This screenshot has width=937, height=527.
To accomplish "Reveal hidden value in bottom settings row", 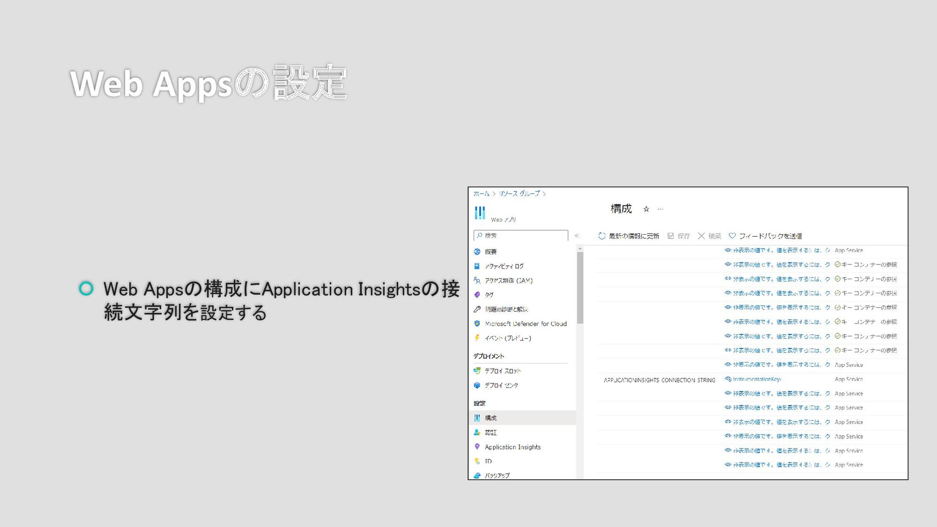I will (x=728, y=465).
